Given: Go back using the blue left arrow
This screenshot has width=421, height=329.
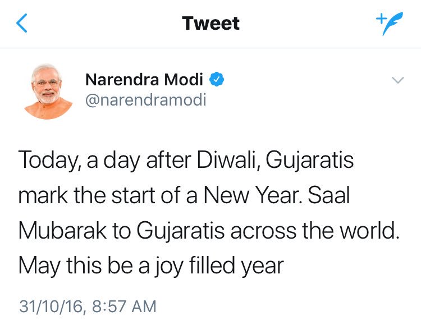Looking at the screenshot, I should coord(22,23).
